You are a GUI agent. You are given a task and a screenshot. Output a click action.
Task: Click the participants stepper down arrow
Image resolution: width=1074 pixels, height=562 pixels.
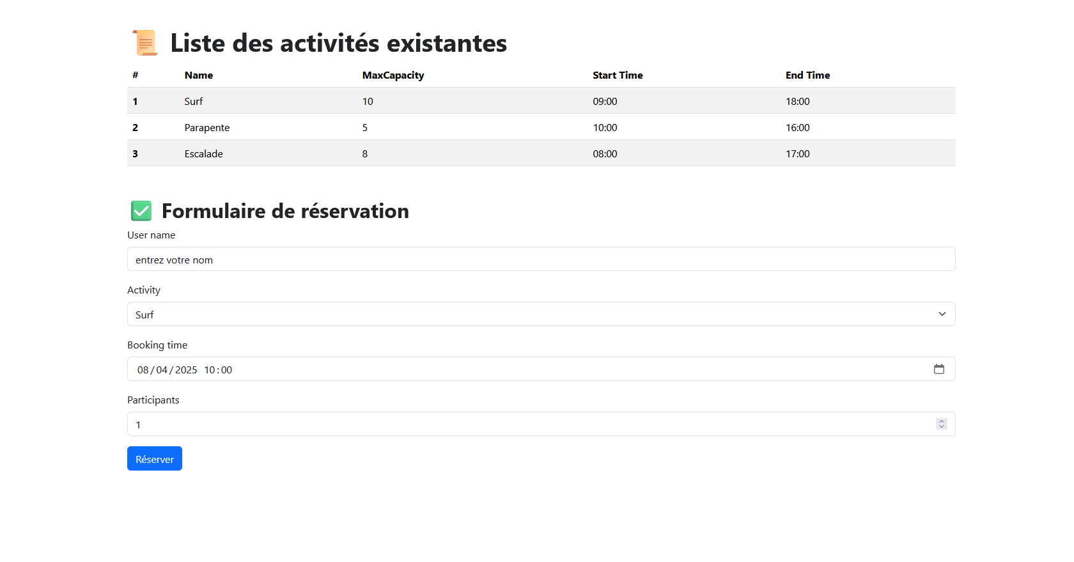[941, 427]
